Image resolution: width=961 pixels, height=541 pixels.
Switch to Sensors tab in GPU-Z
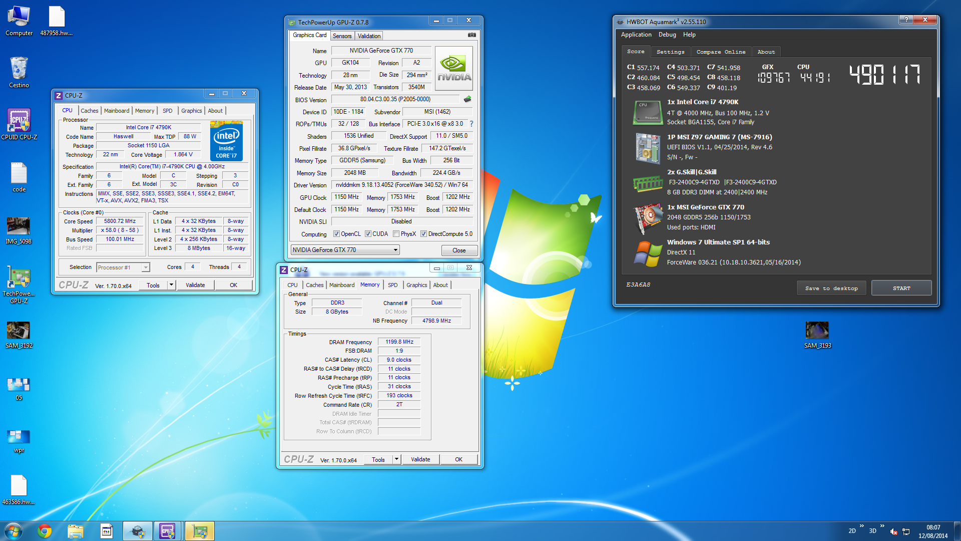[x=342, y=36]
